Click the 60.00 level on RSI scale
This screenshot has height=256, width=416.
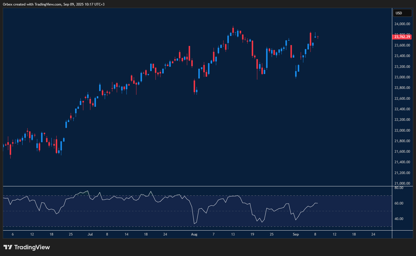coord(399,203)
